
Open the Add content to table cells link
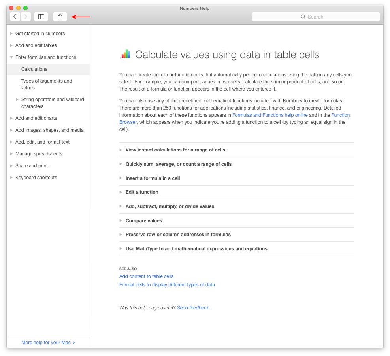146,276
